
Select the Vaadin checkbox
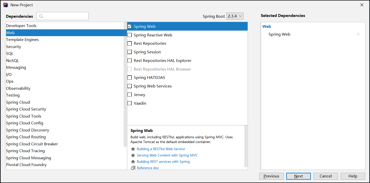point(129,103)
